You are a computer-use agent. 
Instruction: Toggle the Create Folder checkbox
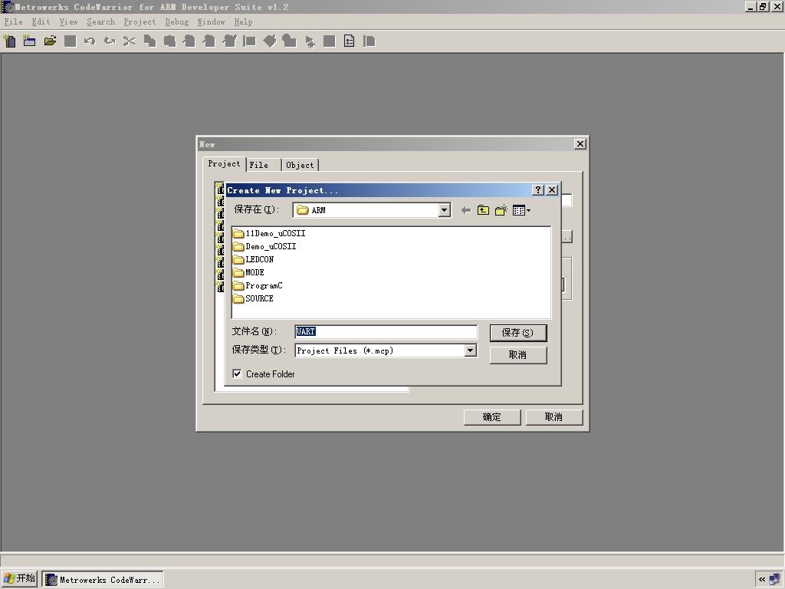pos(238,373)
